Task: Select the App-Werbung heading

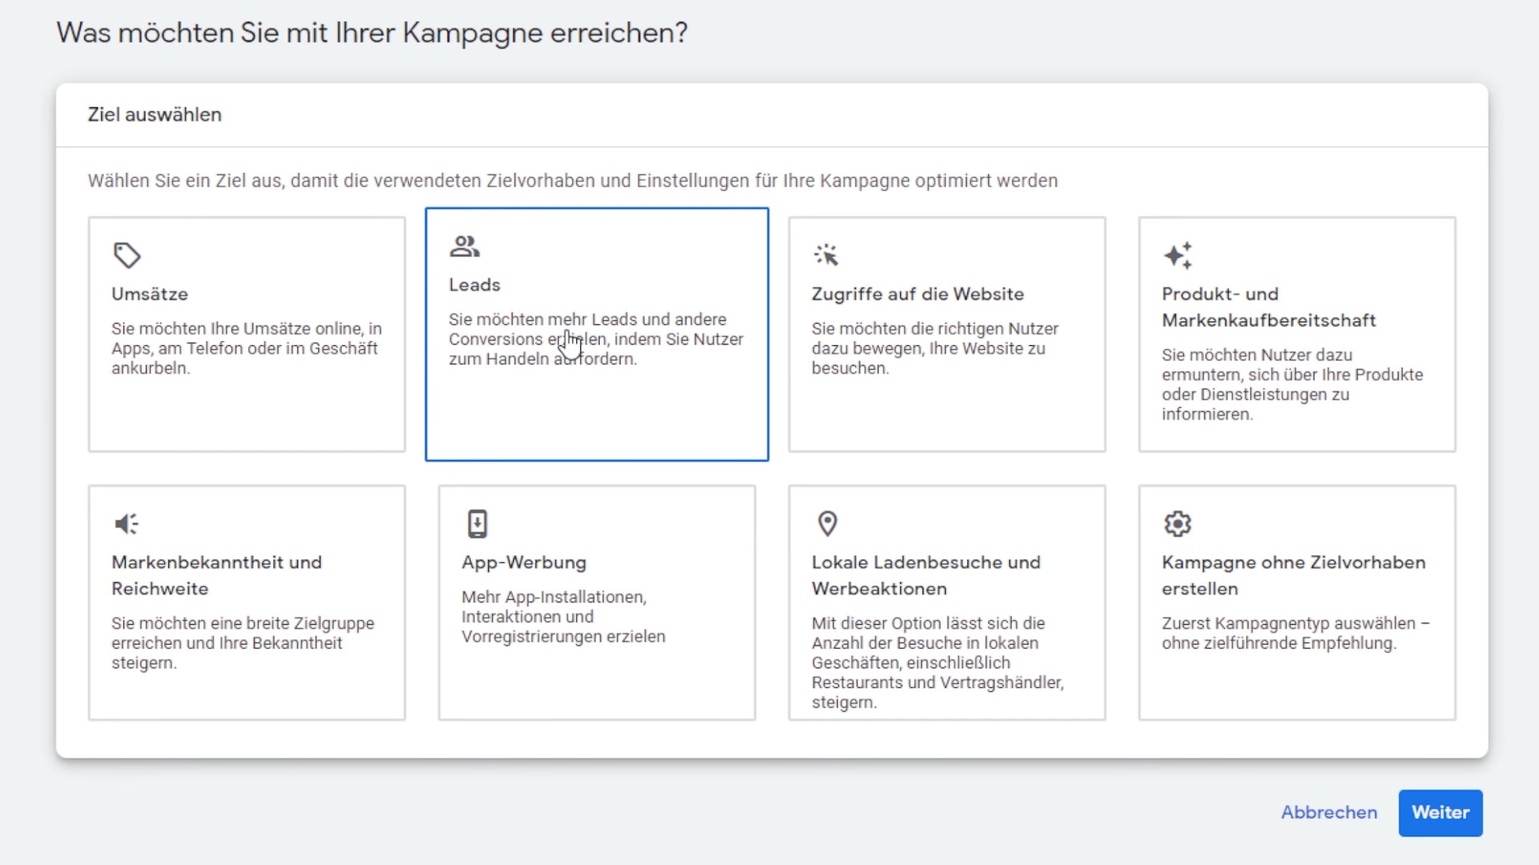Action: pos(524,563)
